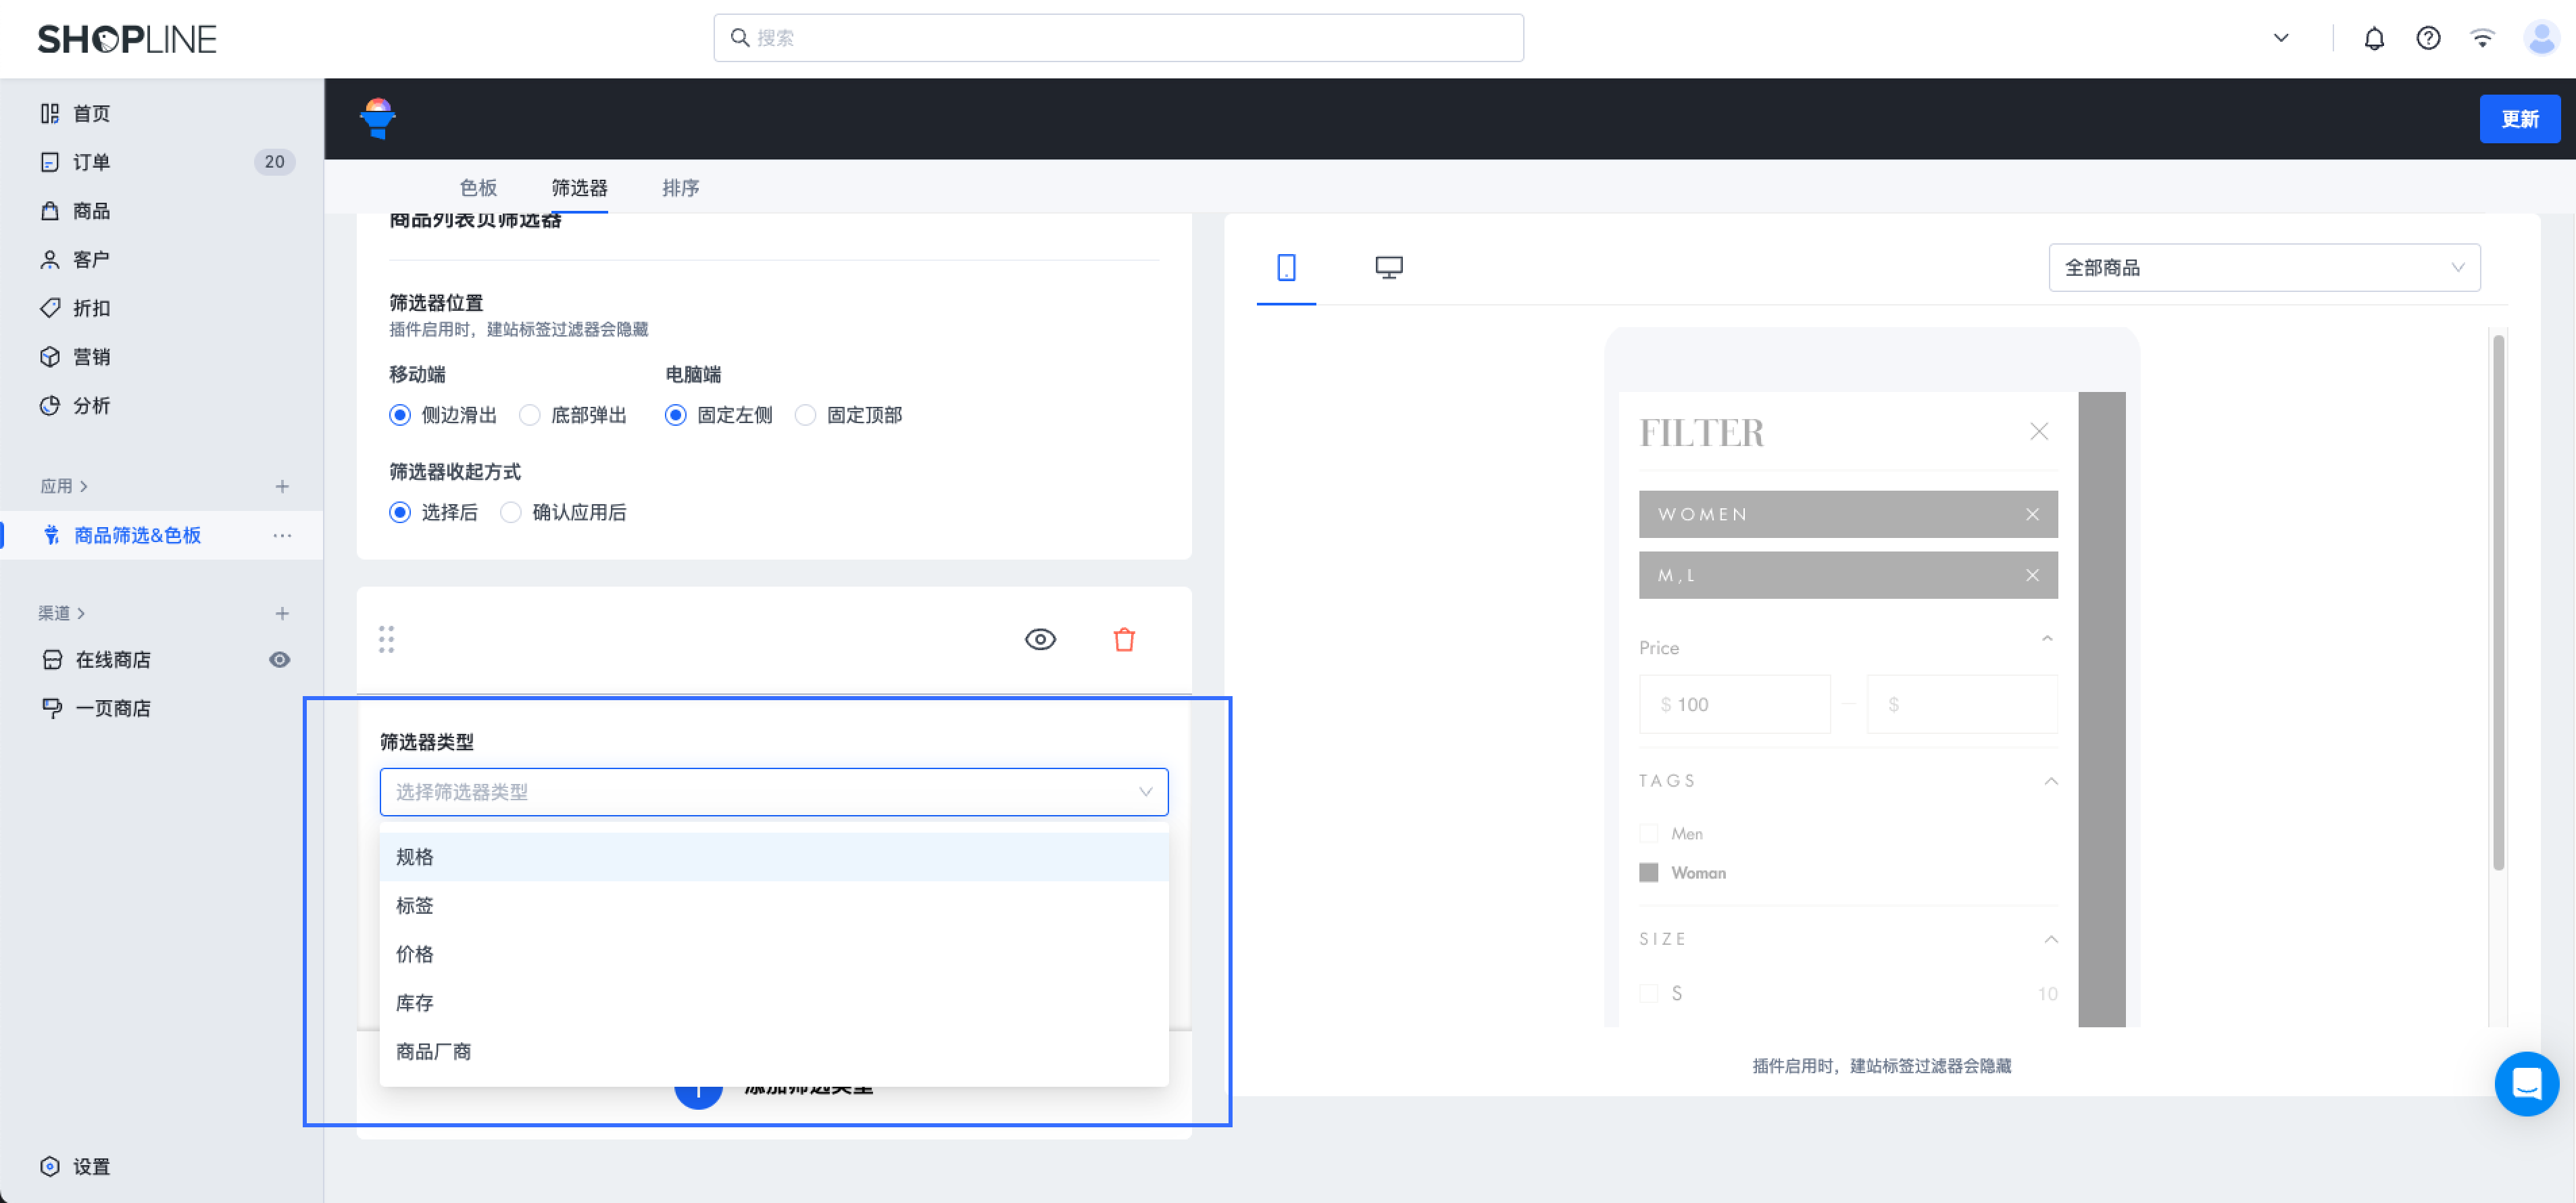Select the 底部弹出 option for 移动端
Viewport: 2576px width, 1203px height.
click(529, 414)
